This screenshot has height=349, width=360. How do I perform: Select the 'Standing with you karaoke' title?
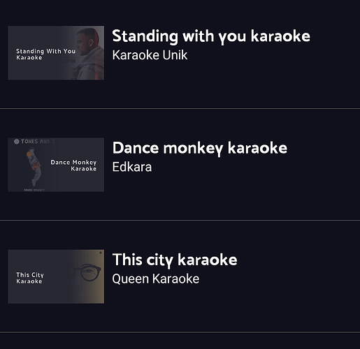coord(211,36)
